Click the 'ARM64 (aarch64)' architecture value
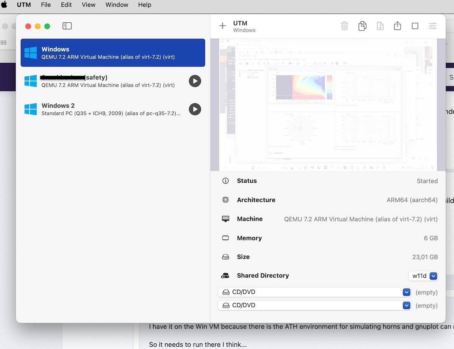 pyautogui.click(x=412, y=200)
